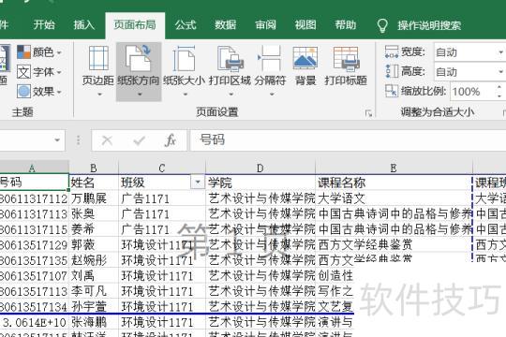
Task: Click the lightbulb search icon
Action: 382,25
